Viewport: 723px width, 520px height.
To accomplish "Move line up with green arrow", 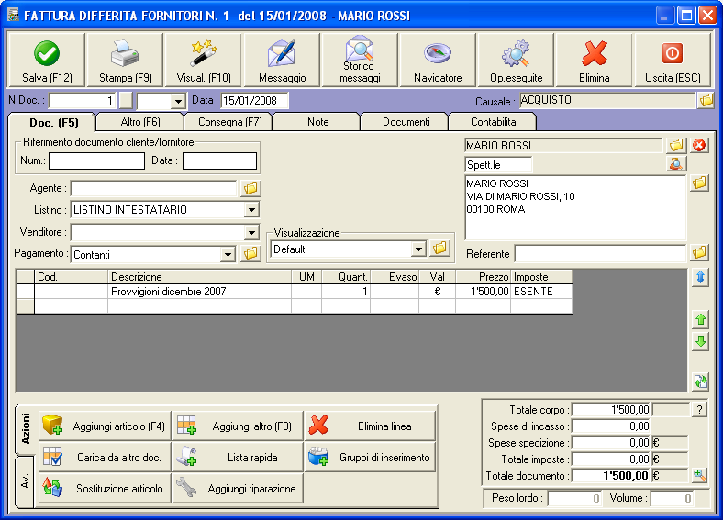I will [x=700, y=319].
